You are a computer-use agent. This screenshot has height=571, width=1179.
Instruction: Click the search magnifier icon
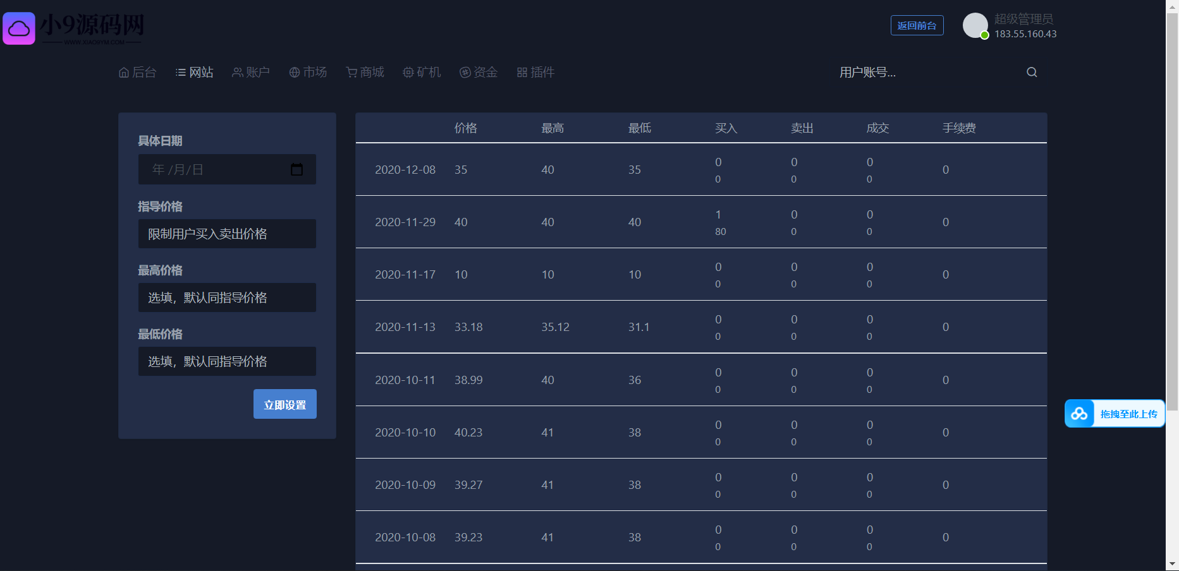pos(1032,72)
